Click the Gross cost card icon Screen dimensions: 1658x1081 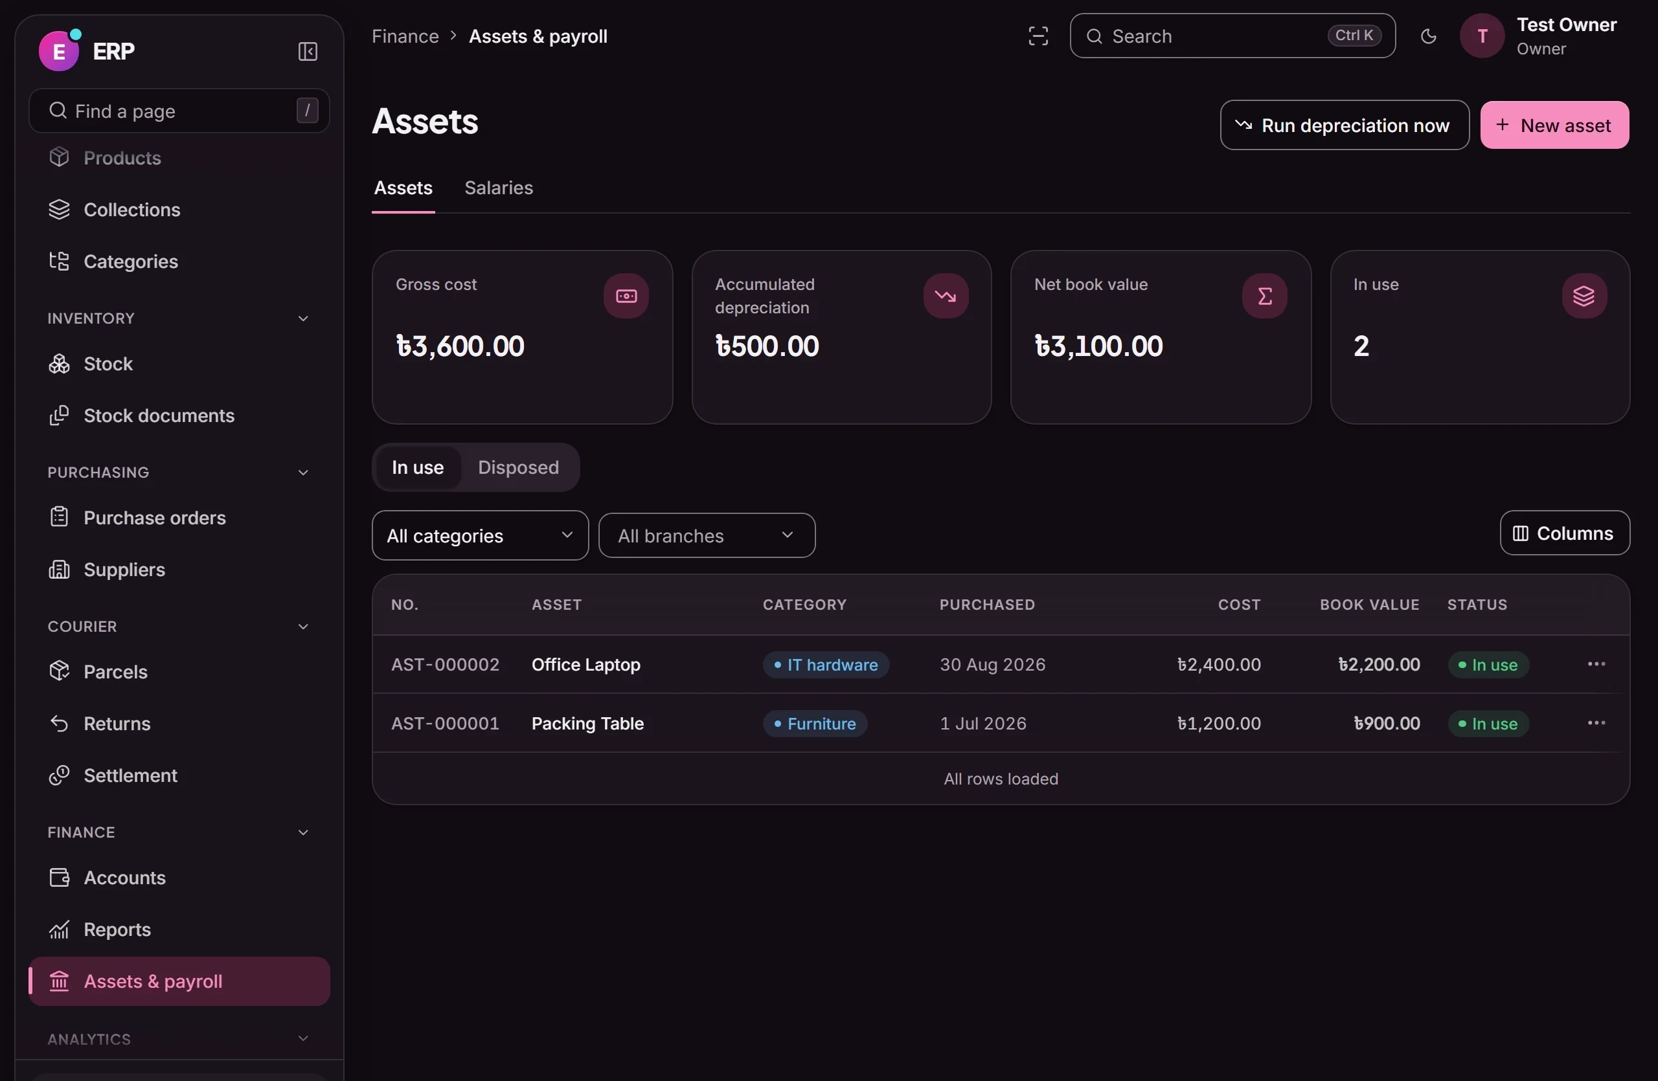click(x=626, y=296)
